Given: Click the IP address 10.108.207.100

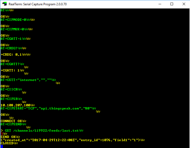Looking at the screenshot, I should (x=15, y=105).
